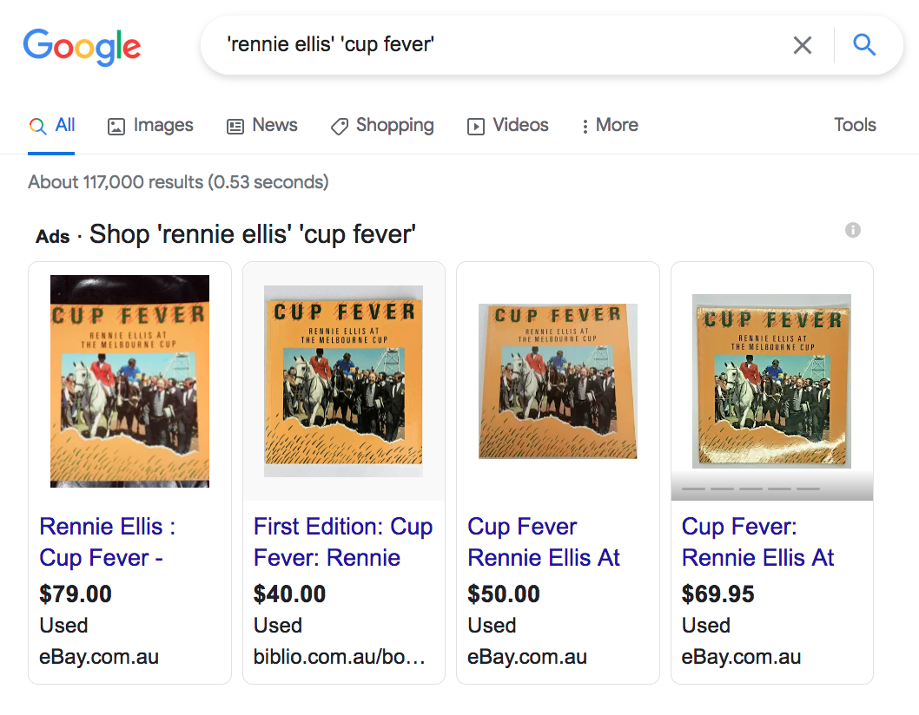Viewport: 919px width, 715px height.
Task: Click the camera icon beside Images
Action: tap(116, 126)
